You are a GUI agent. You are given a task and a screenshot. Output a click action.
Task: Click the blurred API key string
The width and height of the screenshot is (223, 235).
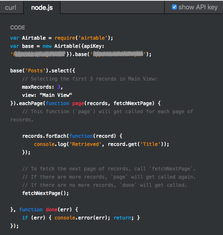coord(40,54)
